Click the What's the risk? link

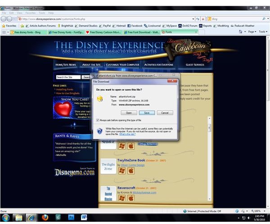click(x=127, y=134)
